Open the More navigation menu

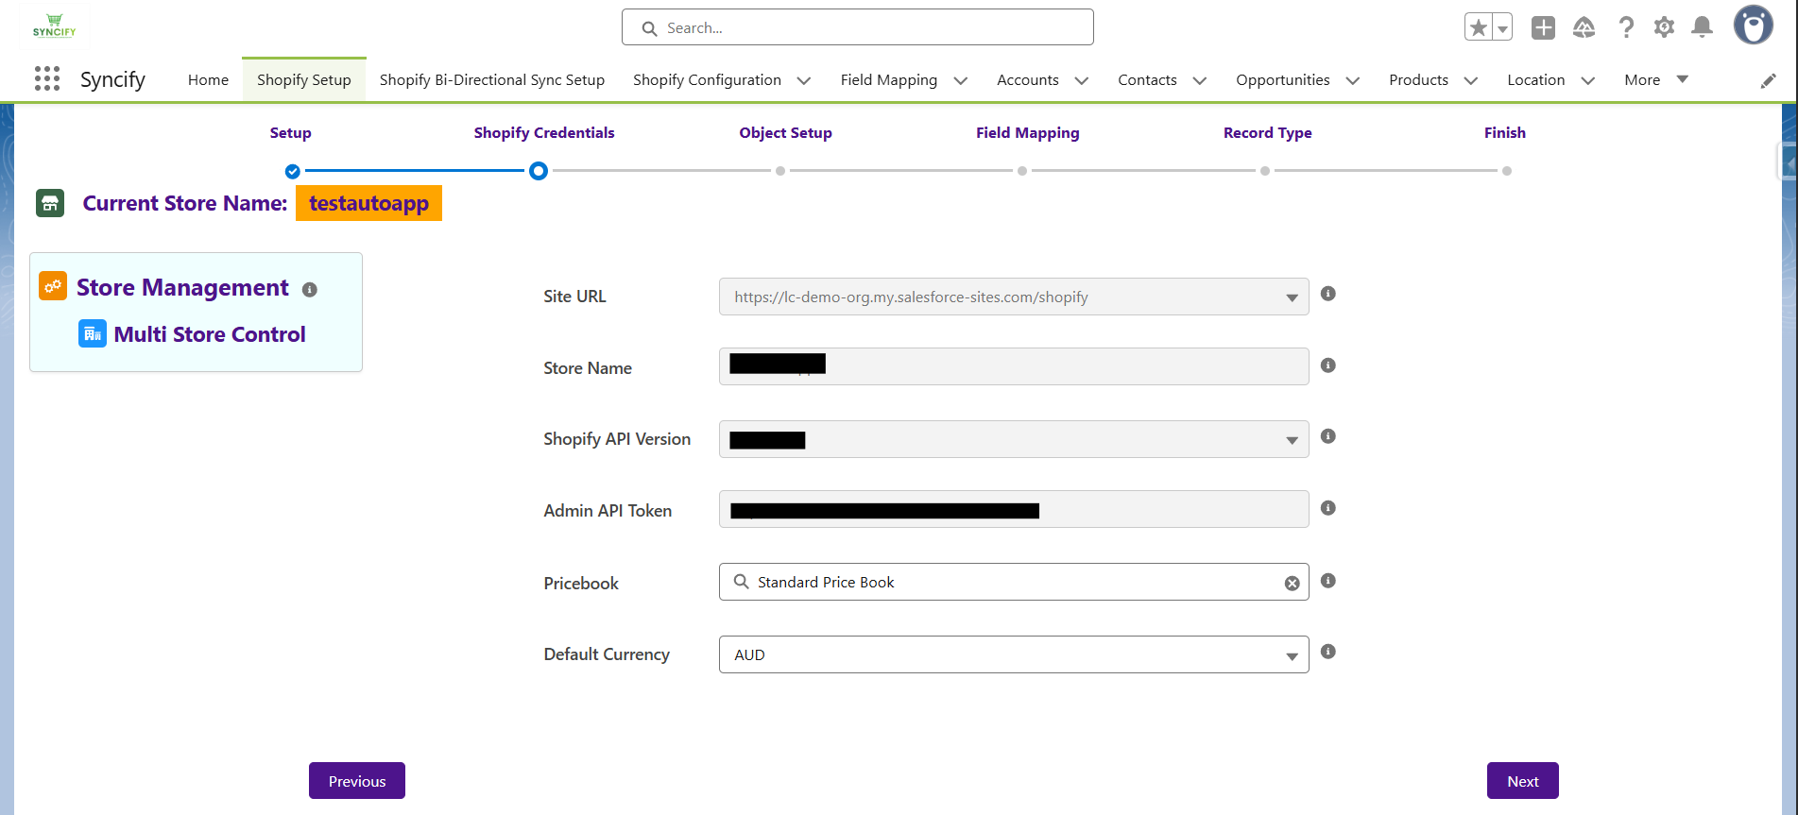tap(1655, 80)
